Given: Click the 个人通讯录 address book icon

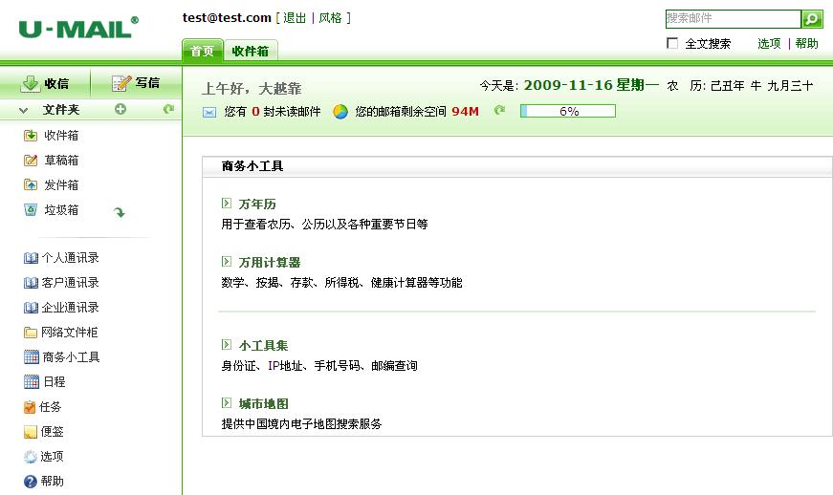Looking at the screenshot, I should (31, 258).
